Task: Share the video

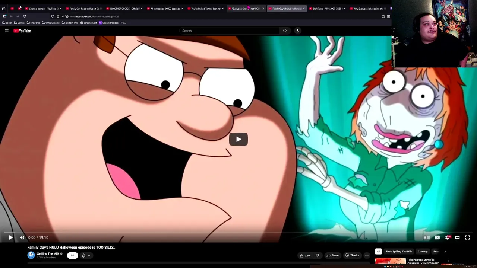Action: 332,255
